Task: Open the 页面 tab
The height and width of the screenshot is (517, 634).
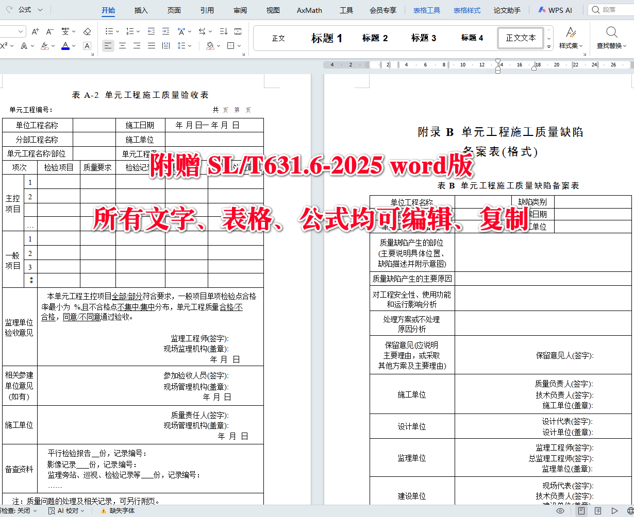Action: tap(174, 10)
